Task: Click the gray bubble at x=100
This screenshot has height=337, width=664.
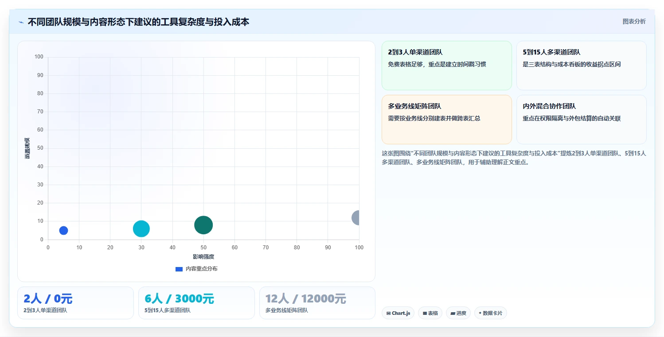Action: (x=355, y=217)
